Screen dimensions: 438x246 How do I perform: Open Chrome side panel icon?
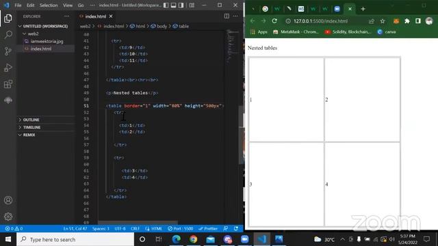tap(418, 21)
